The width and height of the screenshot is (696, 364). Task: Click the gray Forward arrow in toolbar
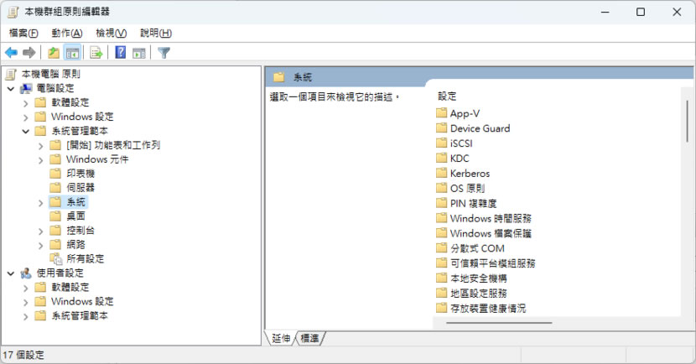(x=29, y=53)
